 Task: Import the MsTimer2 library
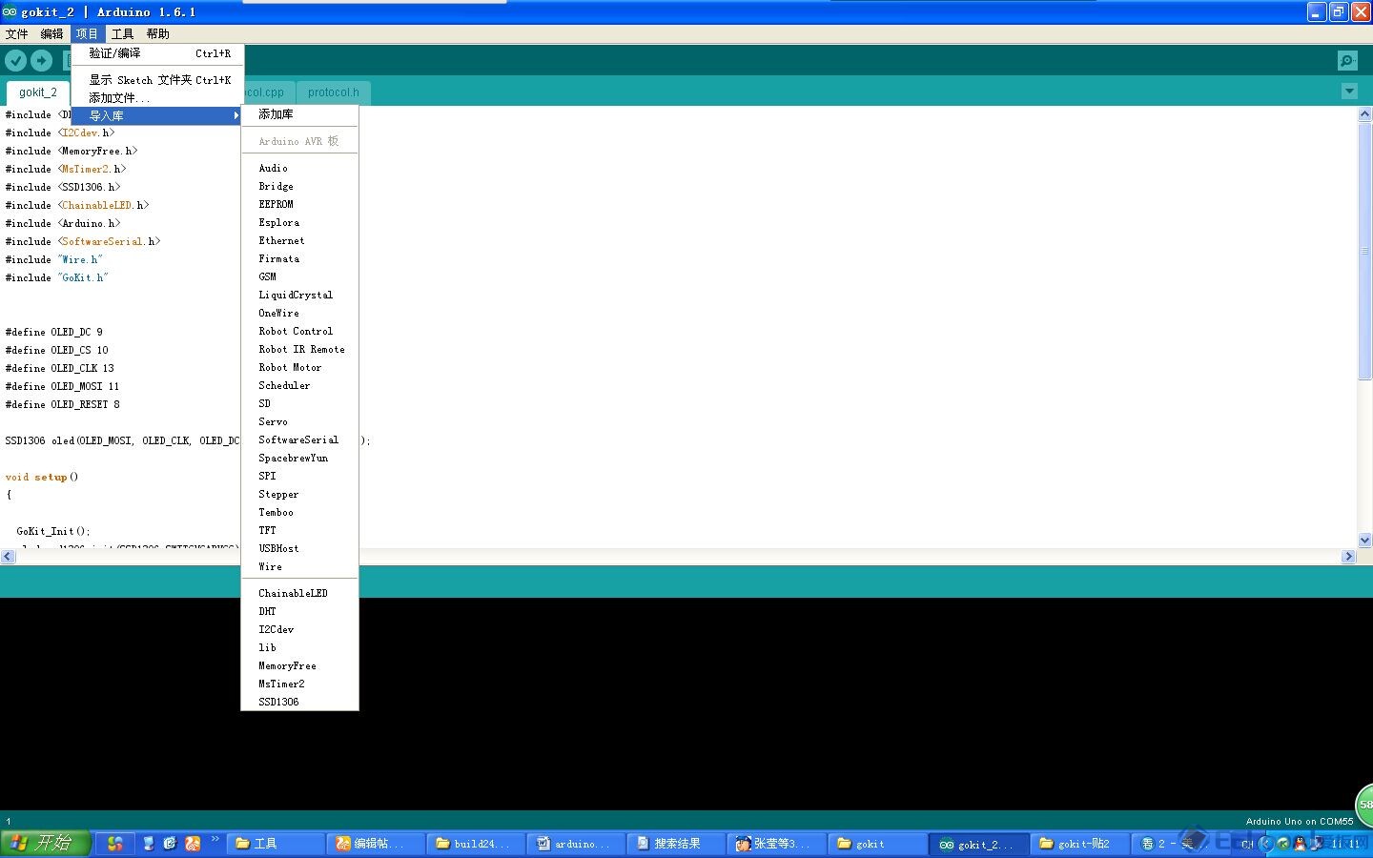coord(299,684)
